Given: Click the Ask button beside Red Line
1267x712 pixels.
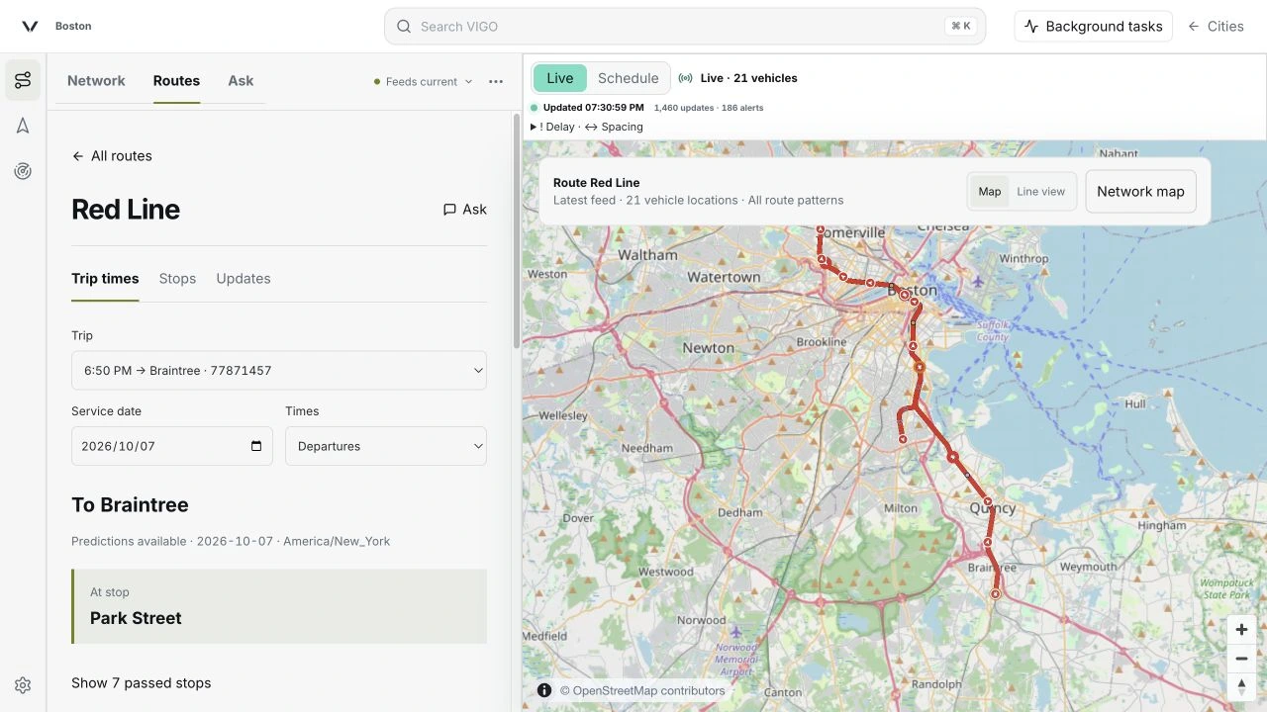Looking at the screenshot, I should [465, 210].
